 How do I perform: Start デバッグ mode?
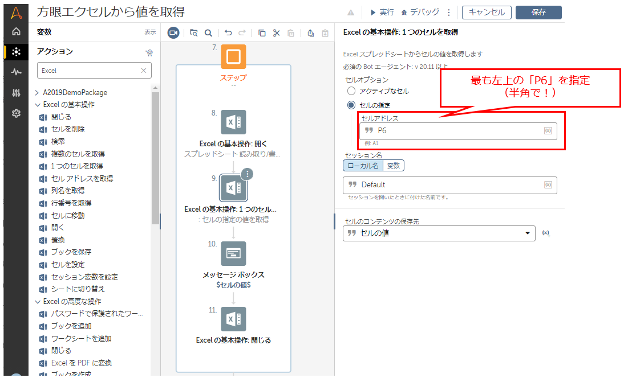click(x=420, y=13)
